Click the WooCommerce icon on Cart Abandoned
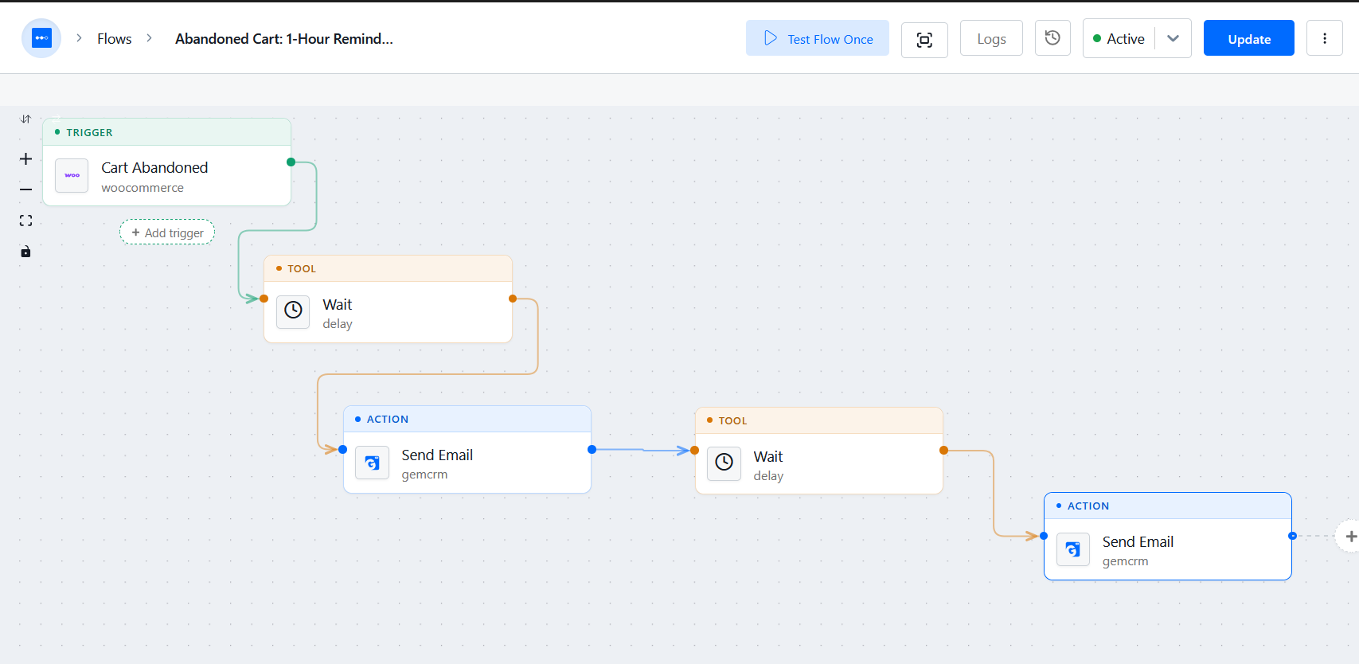Screen dimensions: 1359x664 point(72,175)
